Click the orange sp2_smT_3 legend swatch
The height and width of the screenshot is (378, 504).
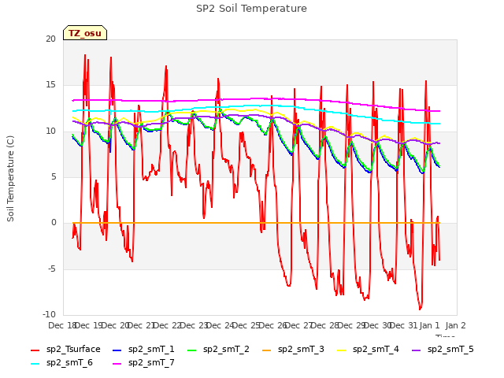(267, 350)
